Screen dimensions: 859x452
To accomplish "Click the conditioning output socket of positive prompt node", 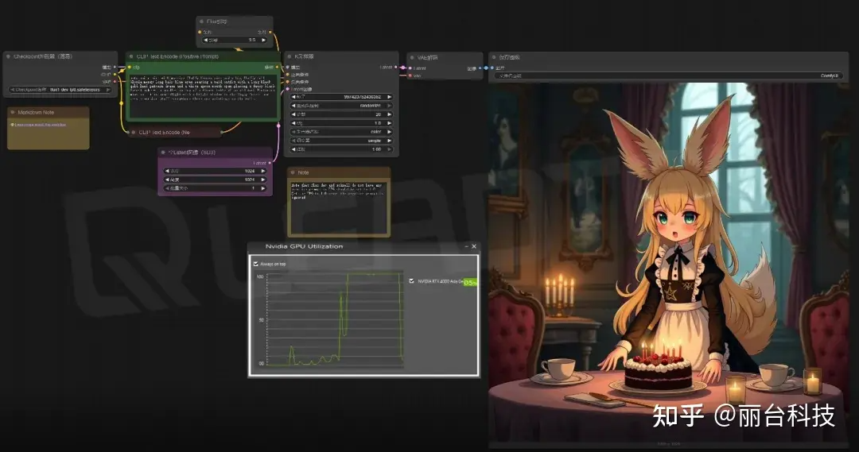I will (278, 68).
